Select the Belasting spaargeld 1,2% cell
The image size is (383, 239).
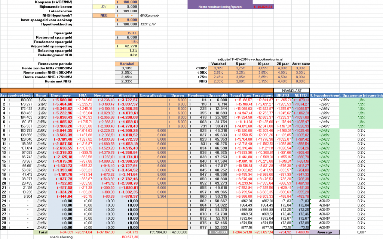click(128, 50)
